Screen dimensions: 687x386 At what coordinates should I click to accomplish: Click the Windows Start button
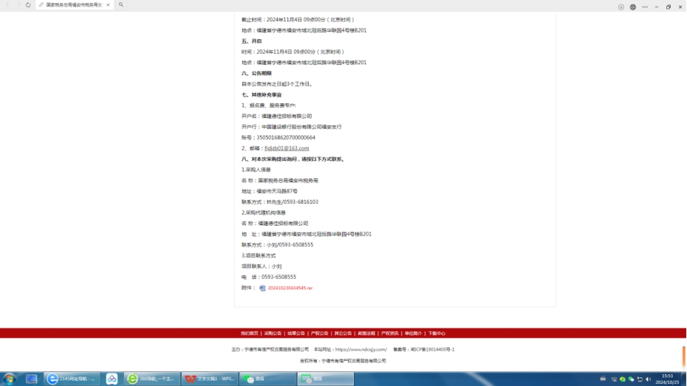9,379
